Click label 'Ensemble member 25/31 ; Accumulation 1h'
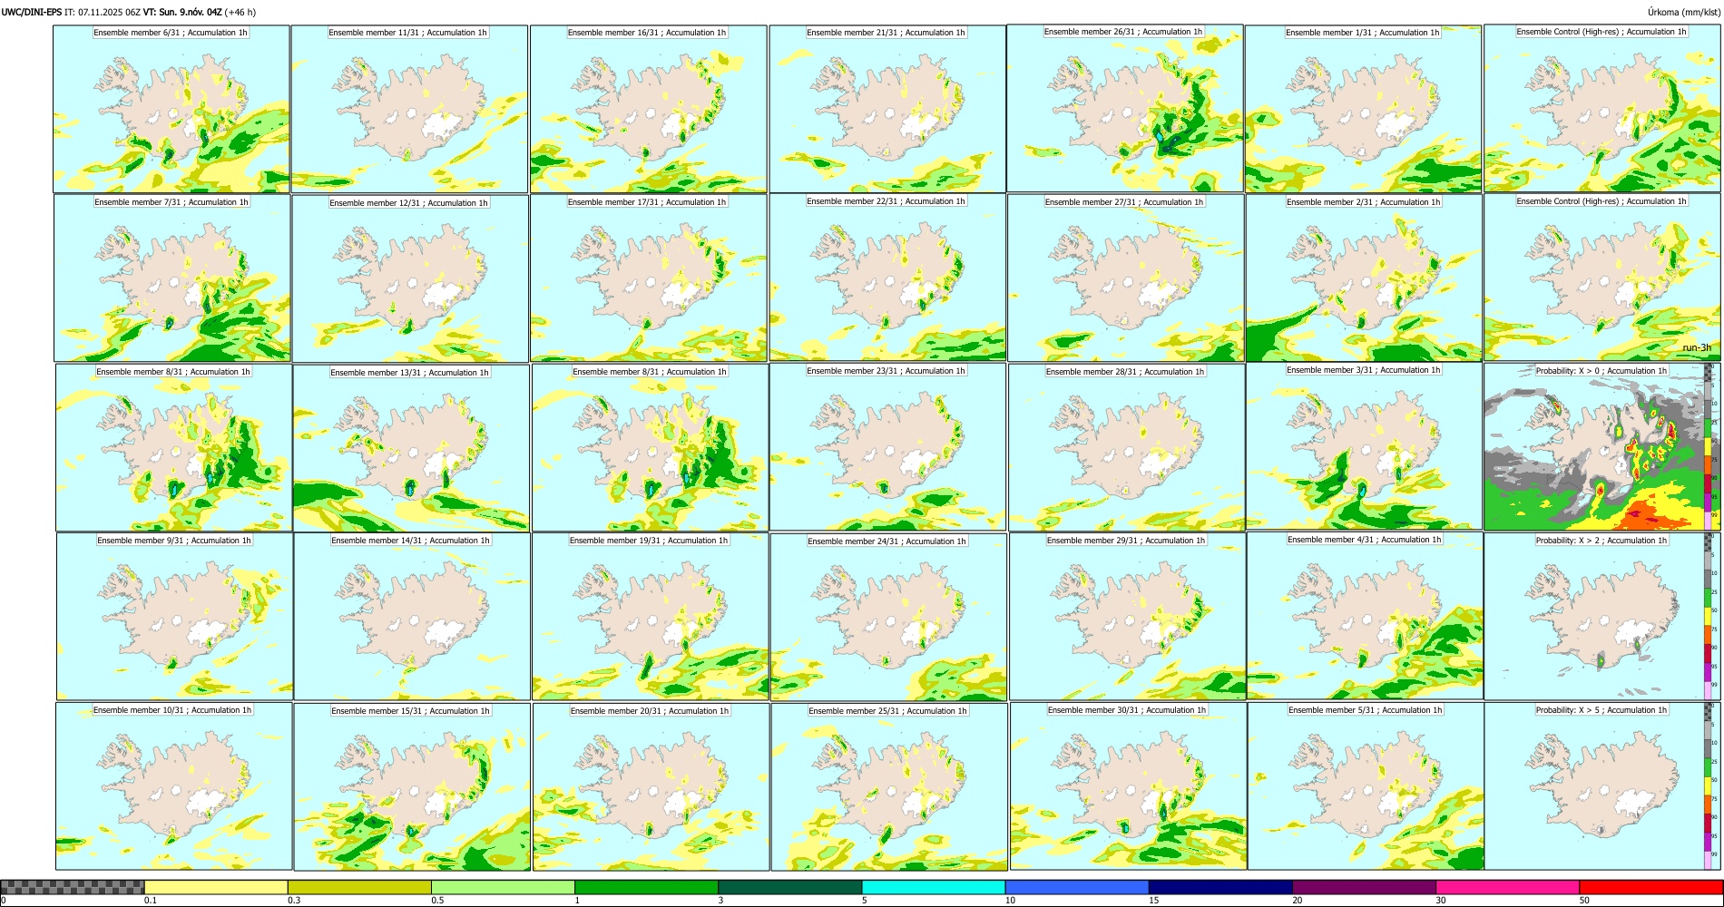This screenshot has width=1724, height=907. click(888, 711)
